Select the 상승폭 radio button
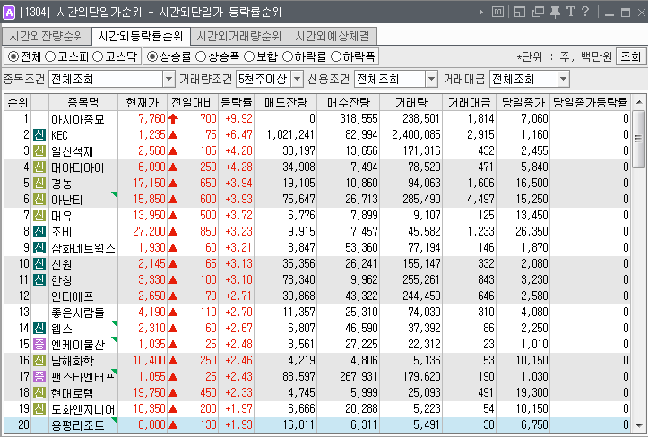648x437 pixels. [x=201, y=56]
